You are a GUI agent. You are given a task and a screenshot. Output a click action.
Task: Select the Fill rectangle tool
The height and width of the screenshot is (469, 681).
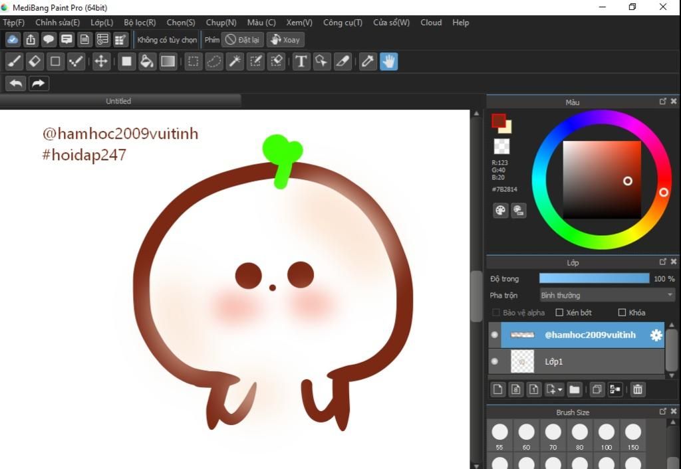click(126, 61)
